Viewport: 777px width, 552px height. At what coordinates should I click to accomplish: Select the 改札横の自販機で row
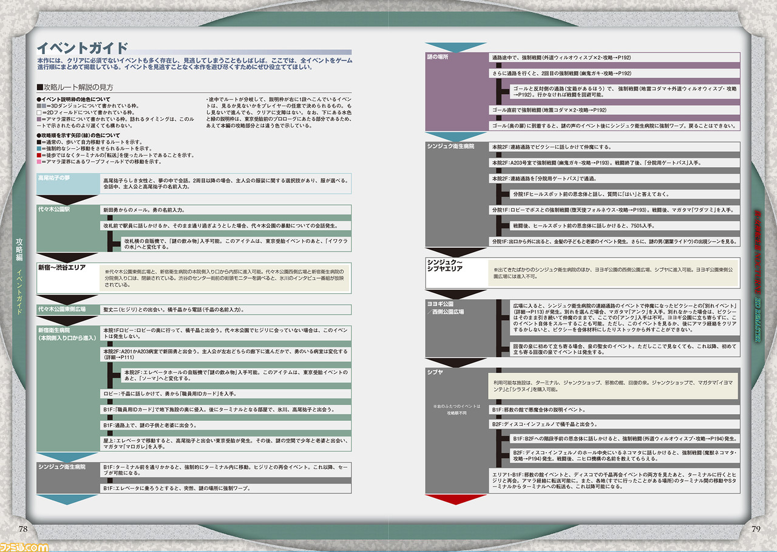[236, 244]
